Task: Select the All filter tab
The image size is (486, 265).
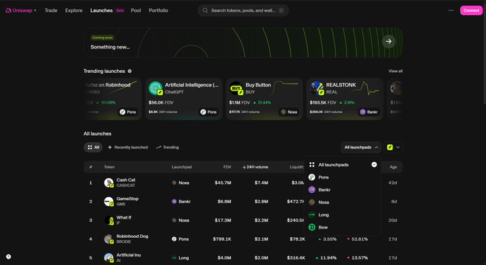Action: pos(93,147)
